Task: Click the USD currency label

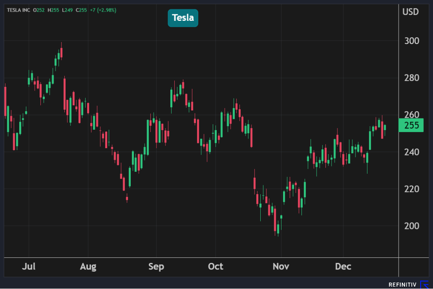Action: tap(410, 12)
